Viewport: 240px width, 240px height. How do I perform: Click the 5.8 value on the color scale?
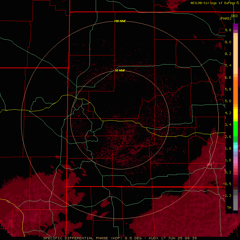[x=228, y=89]
